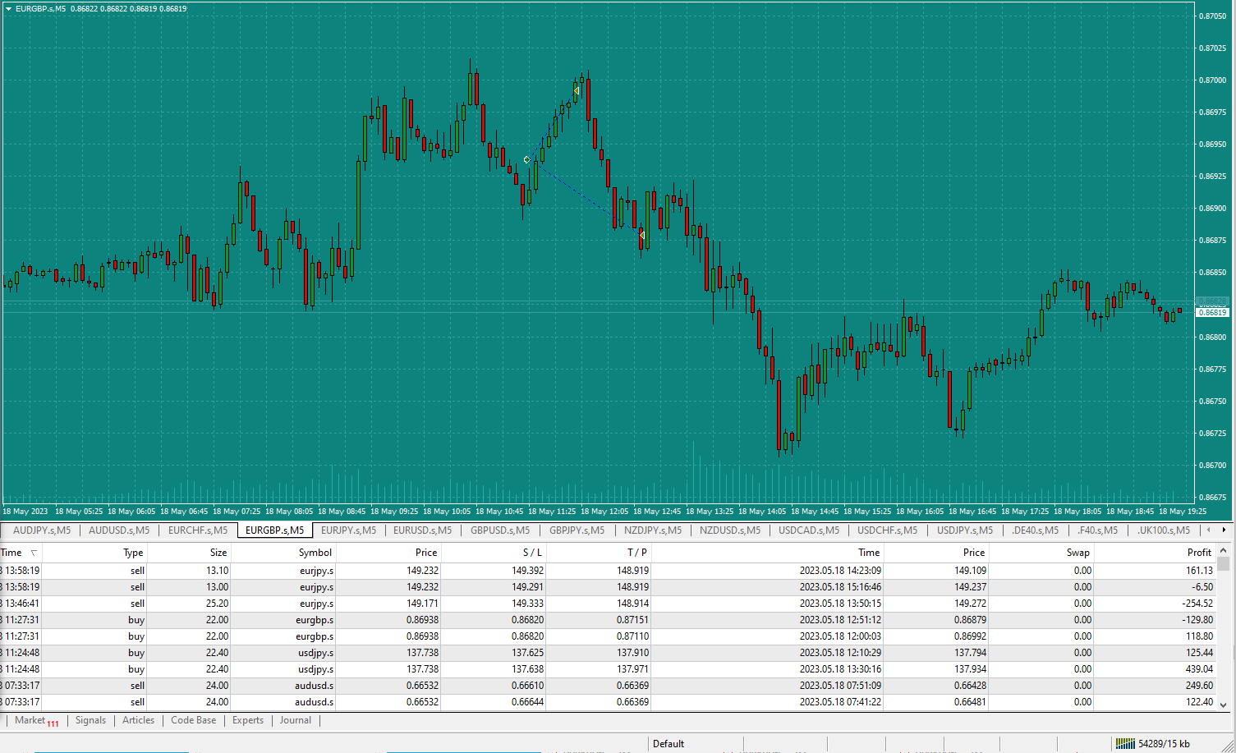Click the chart header OHLC text EURGBP.s,M5

pos(40,9)
